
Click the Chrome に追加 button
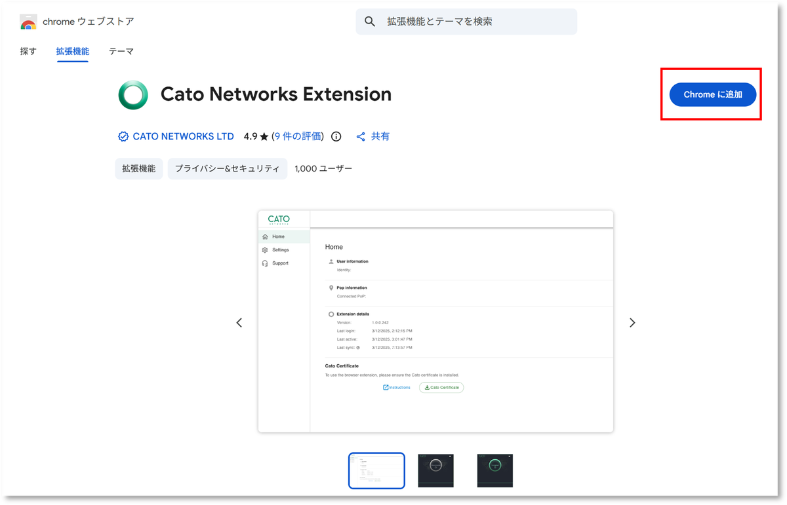coord(712,94)
